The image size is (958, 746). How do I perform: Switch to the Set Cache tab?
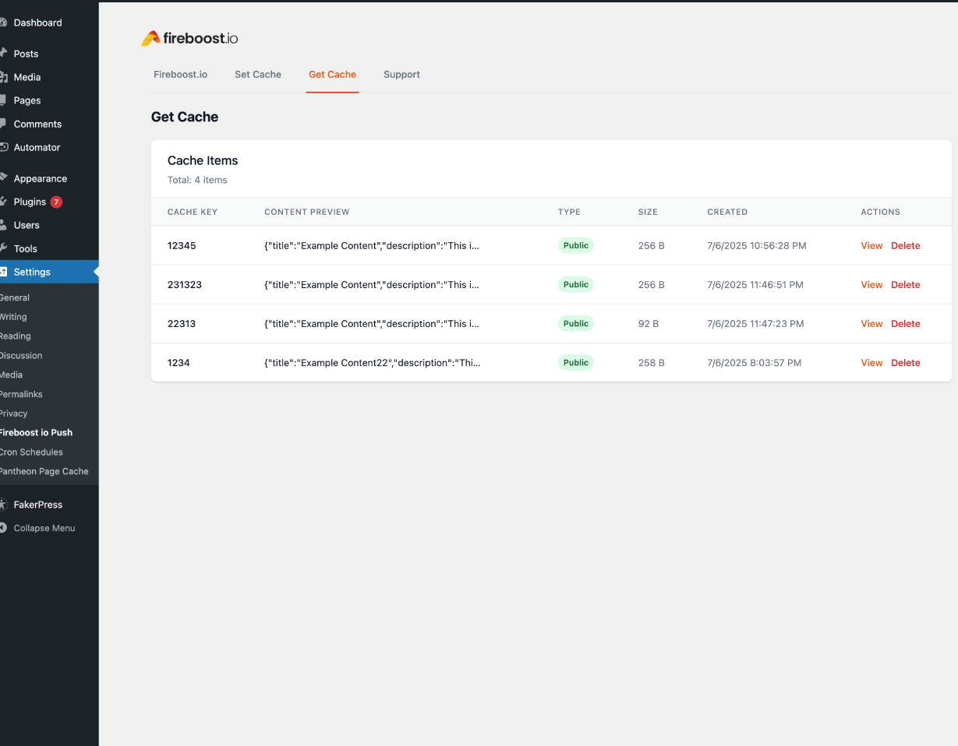pyautogui.click(x=258, y=75)
